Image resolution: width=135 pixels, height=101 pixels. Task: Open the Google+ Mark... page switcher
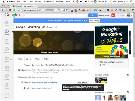point(104,15)
